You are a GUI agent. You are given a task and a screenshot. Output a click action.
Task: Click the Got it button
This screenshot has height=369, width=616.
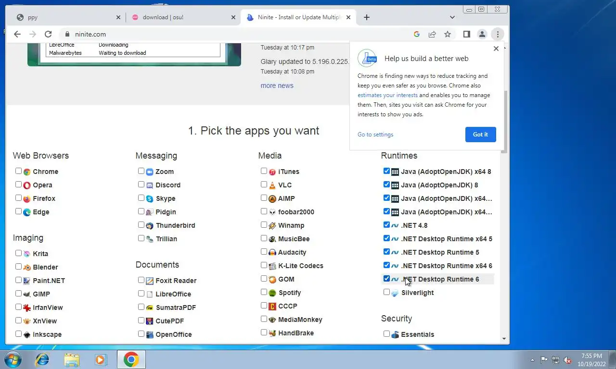click(x=480, y=135)
